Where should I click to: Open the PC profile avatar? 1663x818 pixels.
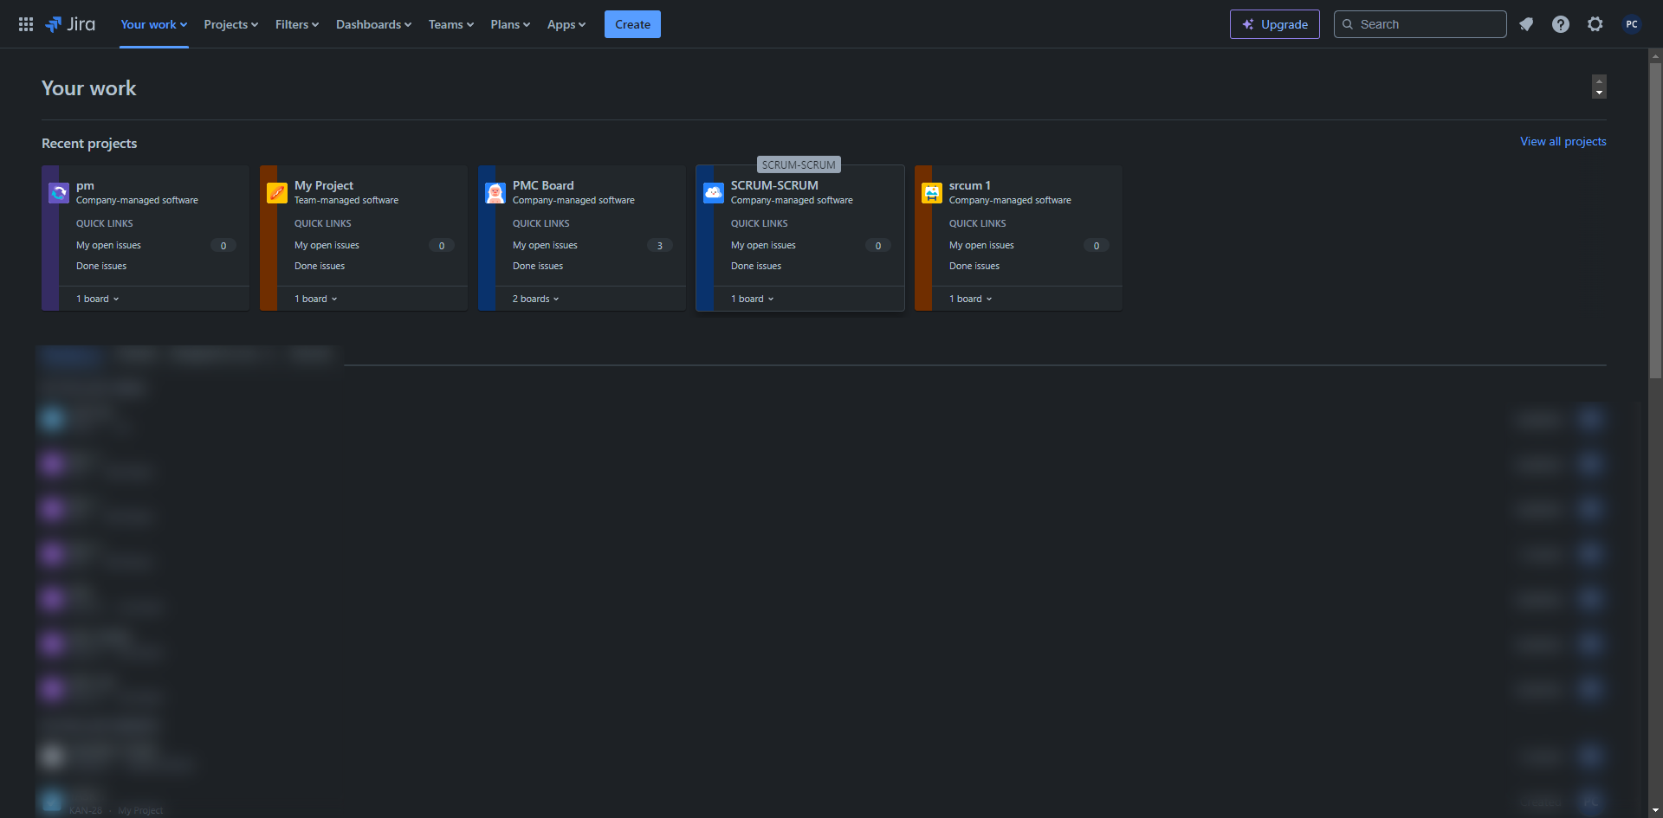pyautogui.click(x=1632, y=24)
